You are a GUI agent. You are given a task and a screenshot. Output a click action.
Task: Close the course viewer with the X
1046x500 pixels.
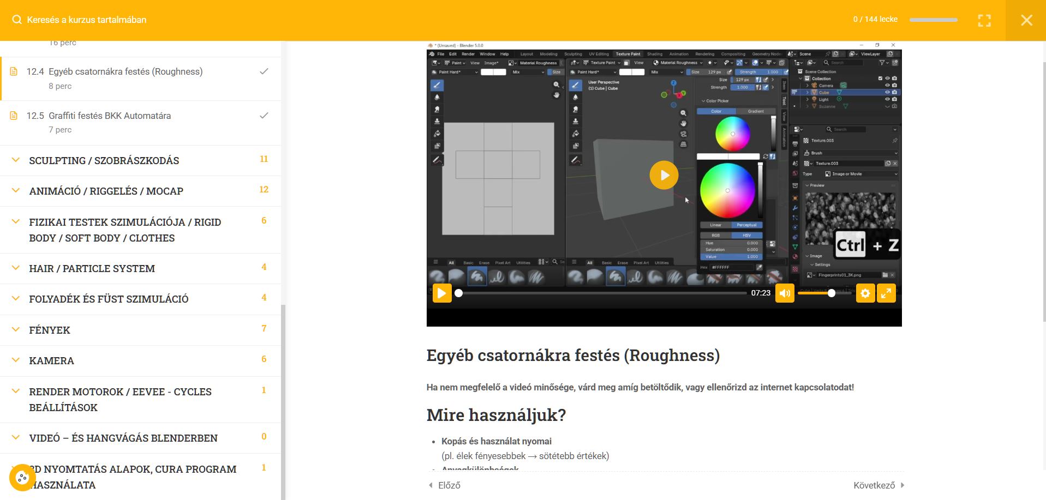[1026, 20]
